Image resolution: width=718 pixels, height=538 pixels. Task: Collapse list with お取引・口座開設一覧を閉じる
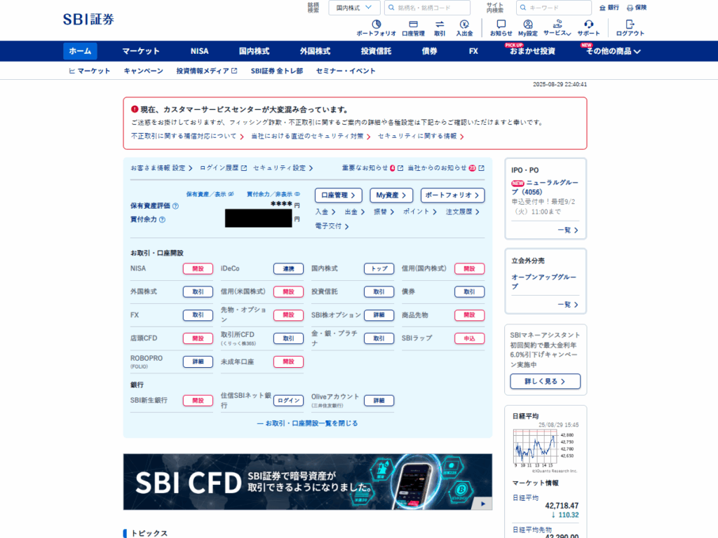coord(306,422)
